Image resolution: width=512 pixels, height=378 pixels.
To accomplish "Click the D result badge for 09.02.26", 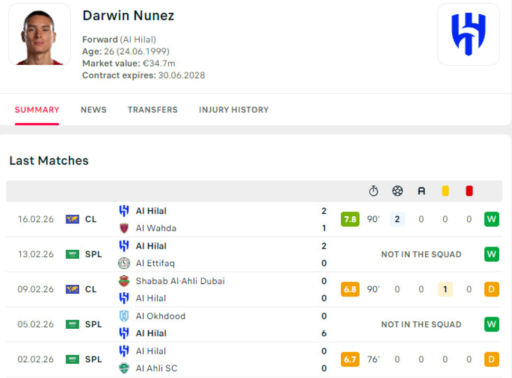I will pos(492,290).
